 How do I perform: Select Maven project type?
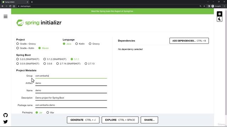(44, 48)
